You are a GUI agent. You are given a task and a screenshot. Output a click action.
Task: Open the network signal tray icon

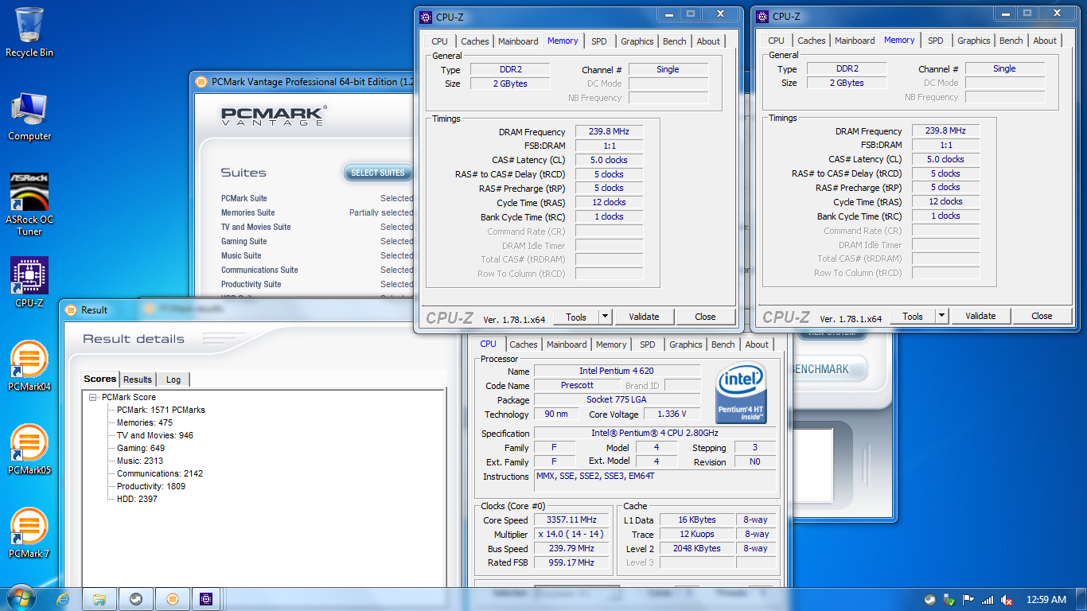coord(988,600)
